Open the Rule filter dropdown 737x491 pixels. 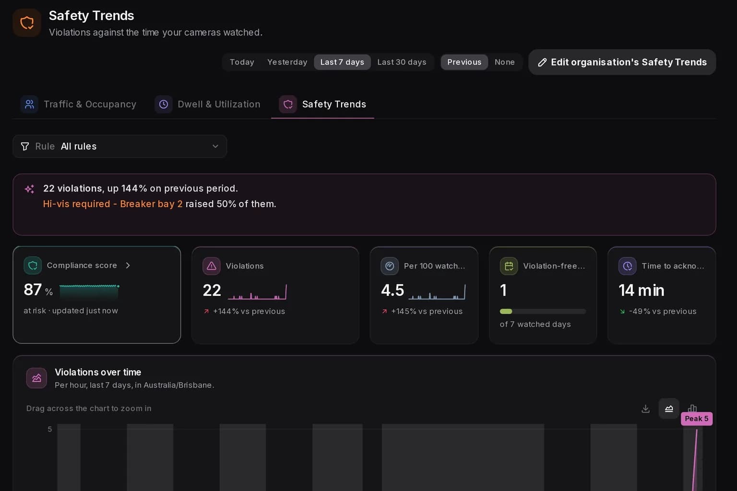point(120,146)
